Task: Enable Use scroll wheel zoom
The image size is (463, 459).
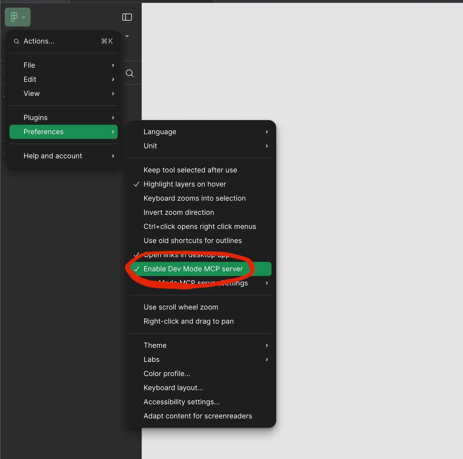Action: [200, 307]
